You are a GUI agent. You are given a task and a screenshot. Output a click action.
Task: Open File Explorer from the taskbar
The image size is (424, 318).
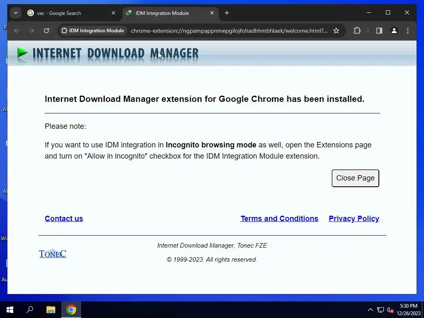click(x=51, y=310)
